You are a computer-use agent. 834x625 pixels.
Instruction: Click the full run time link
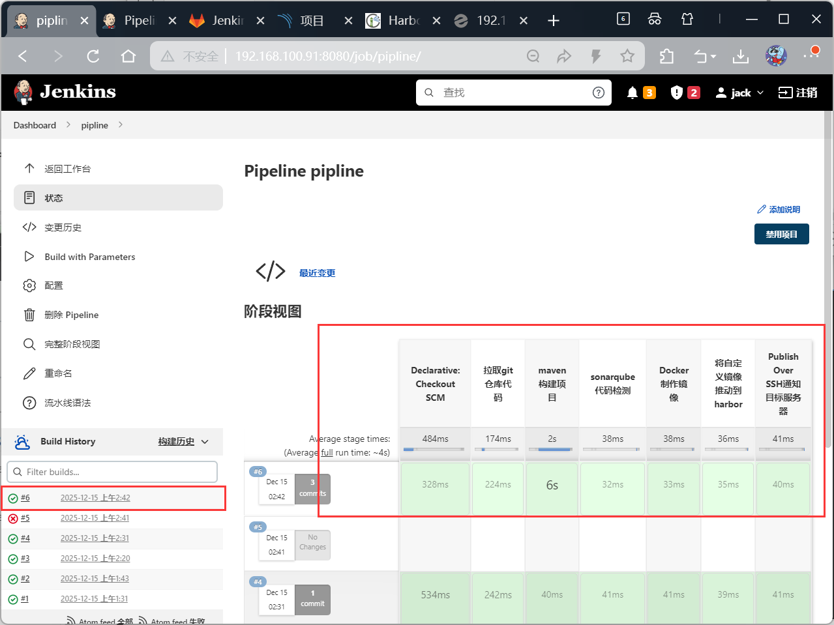point(327,452)
